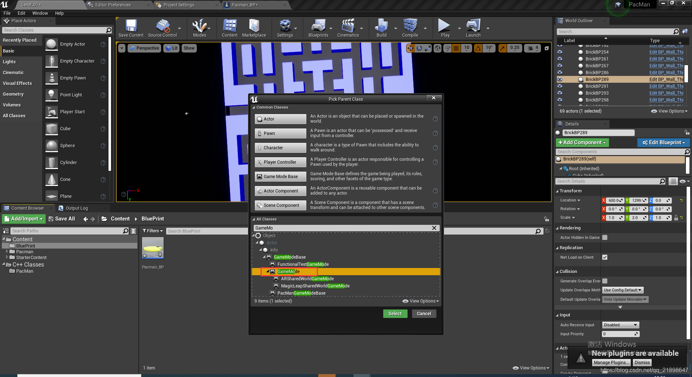Collapse the Common Classes section
The height and width of the screenshot is (377, 692).
(254, 108)
